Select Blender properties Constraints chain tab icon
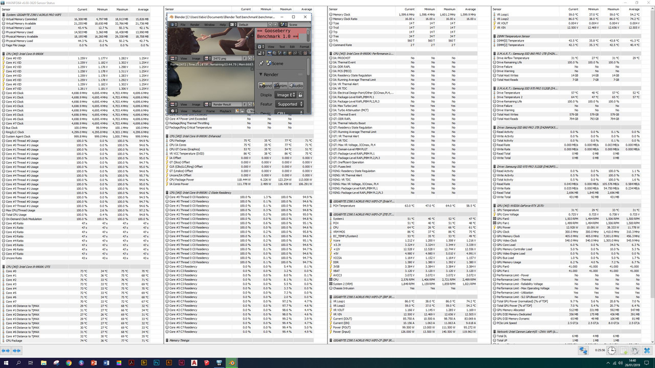 tap(295, 53)
